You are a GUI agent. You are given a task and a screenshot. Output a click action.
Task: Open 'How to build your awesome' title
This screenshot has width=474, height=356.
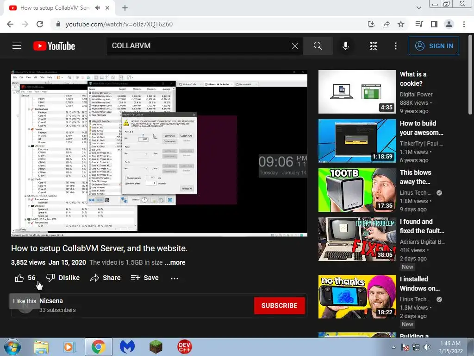coord(421,128)
